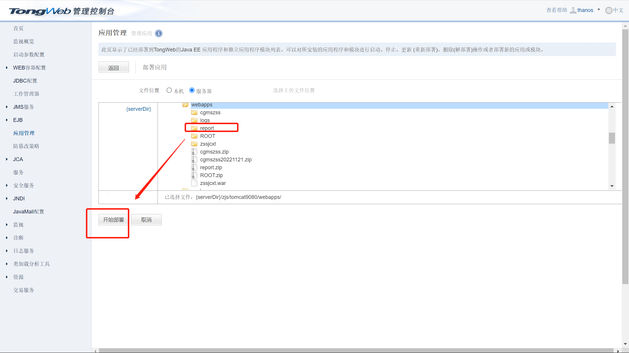
Task: Select the zssjcxt.war file icon
Action: (194, 183)
